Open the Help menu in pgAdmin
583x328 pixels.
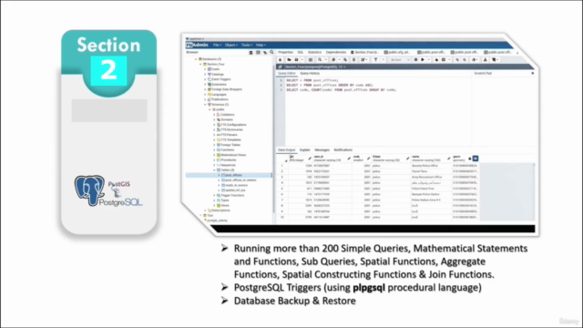261,45
